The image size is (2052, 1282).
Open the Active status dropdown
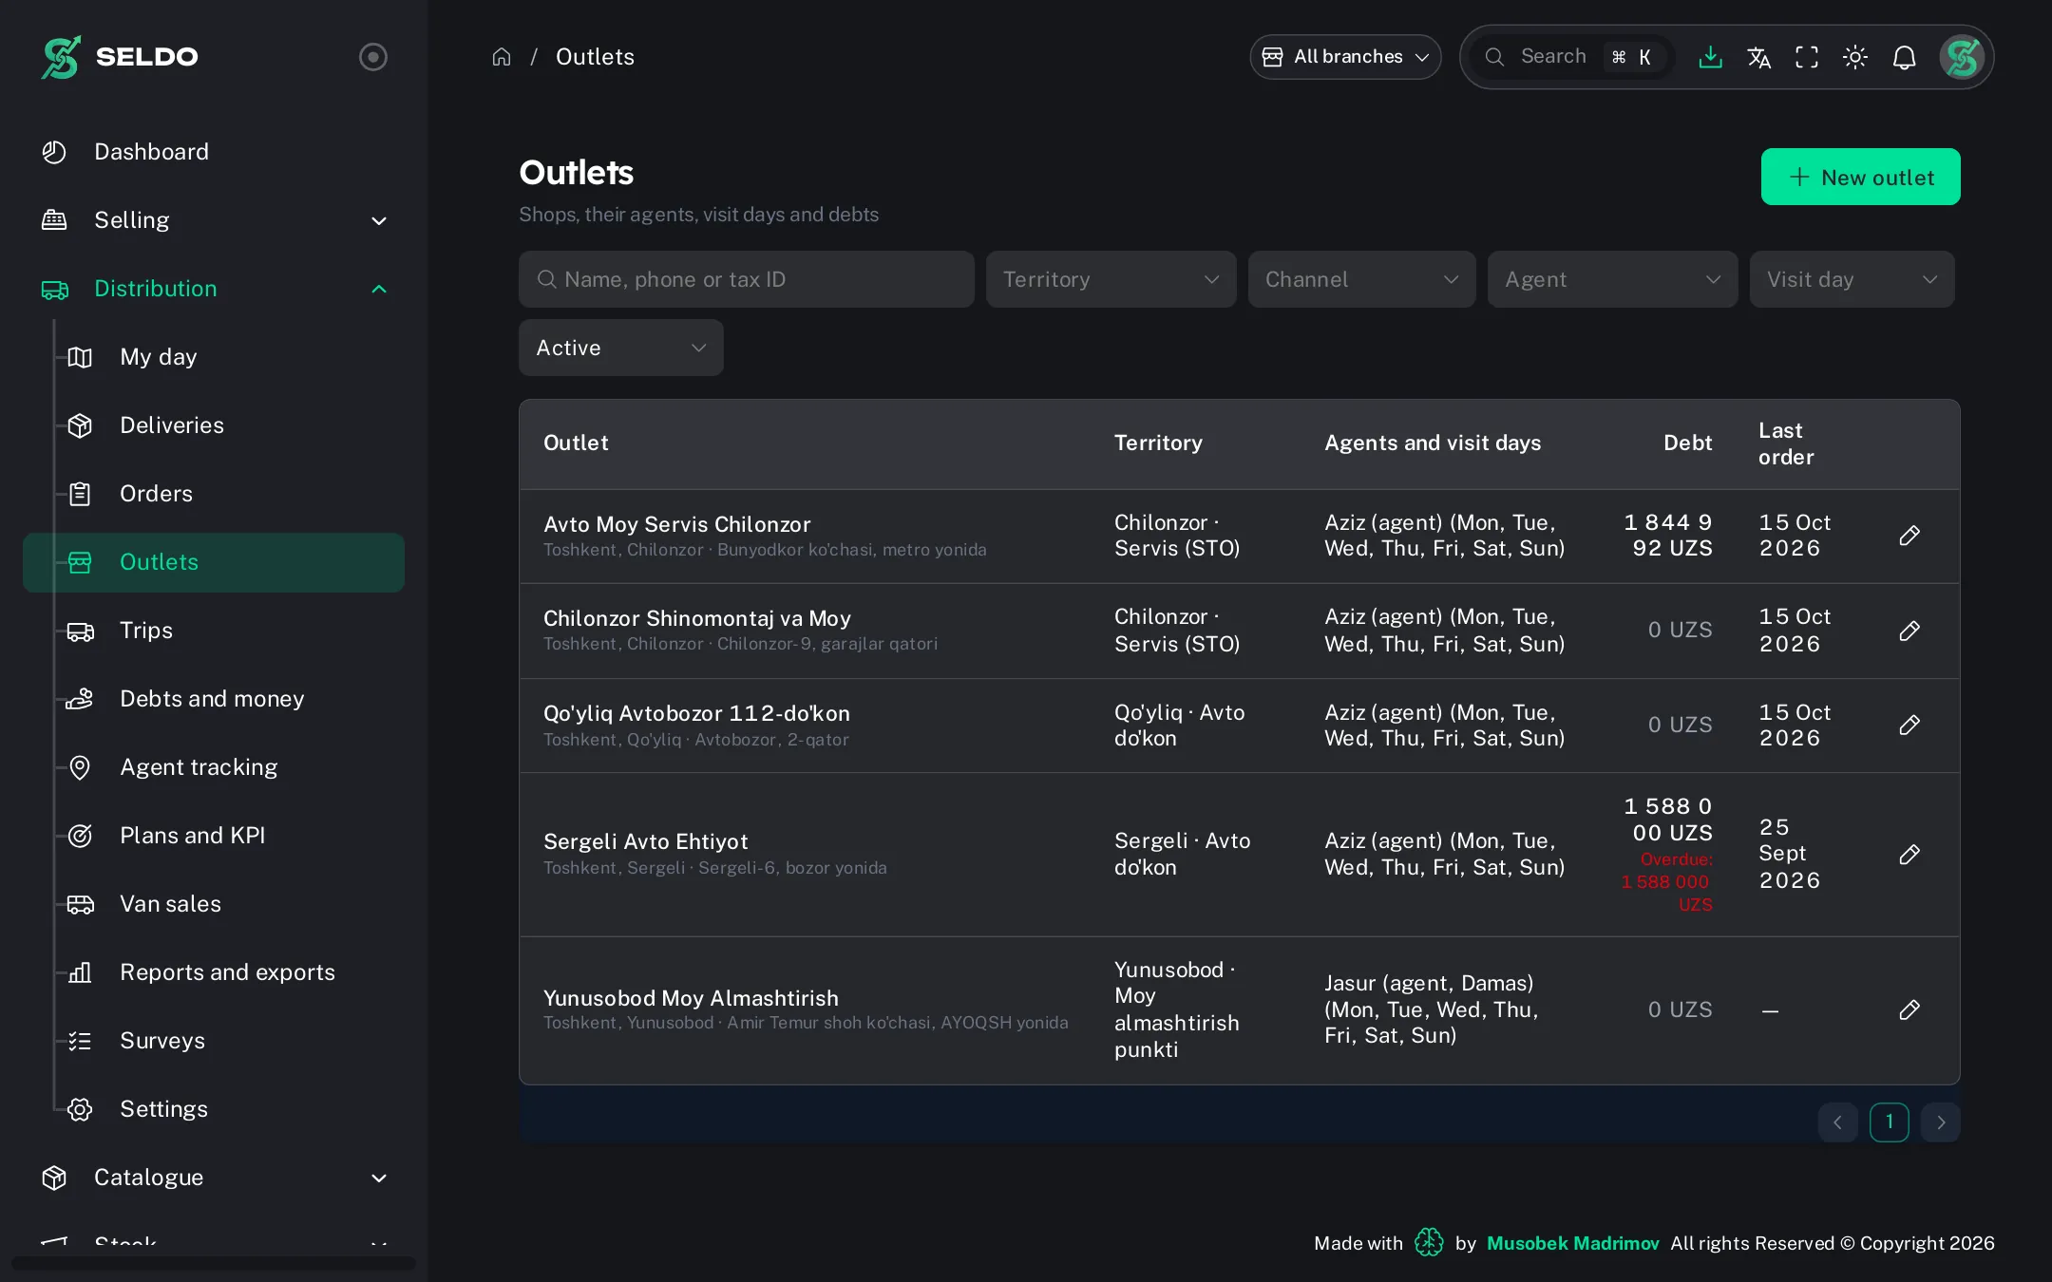620,348
